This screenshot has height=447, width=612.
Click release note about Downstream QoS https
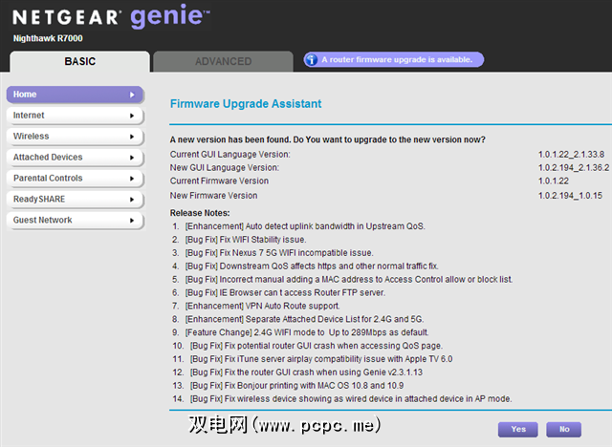(312, 266)
